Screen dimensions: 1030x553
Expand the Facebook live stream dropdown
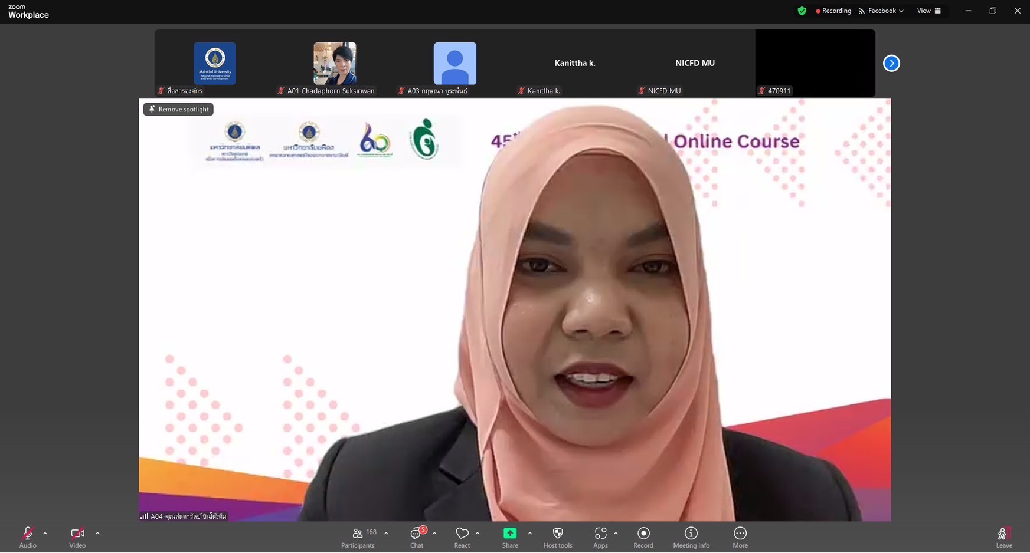click(x=881, y=11)
